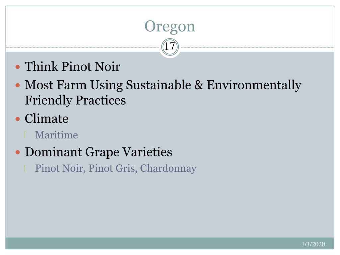The image size is (340, 255).
Task: Click the 1/1/2020 date in footer
Action: pyautogui.click(x=313, y=244)
